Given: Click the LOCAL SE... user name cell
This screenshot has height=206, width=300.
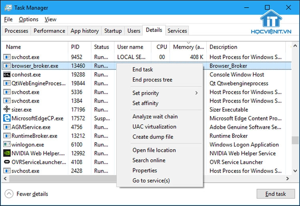Looking at the screenshot, I should (131, 57).
